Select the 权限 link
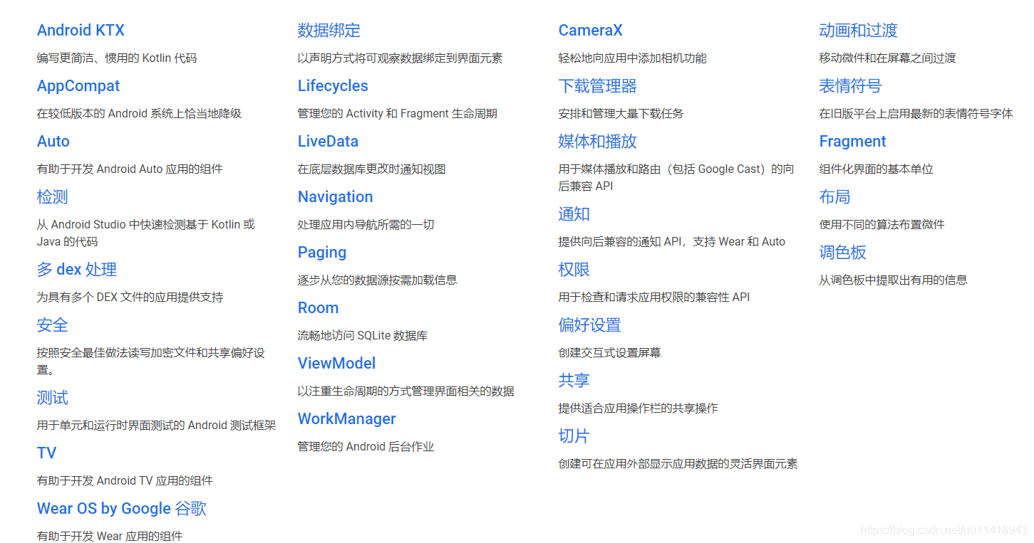This screenshot has width=1034, height=543. [x=574, y=270]
